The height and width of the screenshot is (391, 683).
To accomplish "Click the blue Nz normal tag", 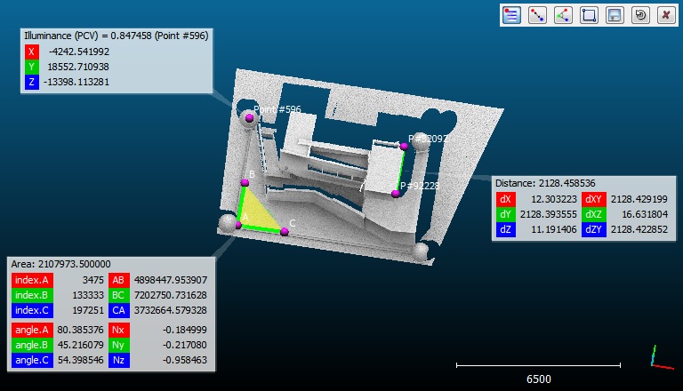I will (x=118, y=360).
